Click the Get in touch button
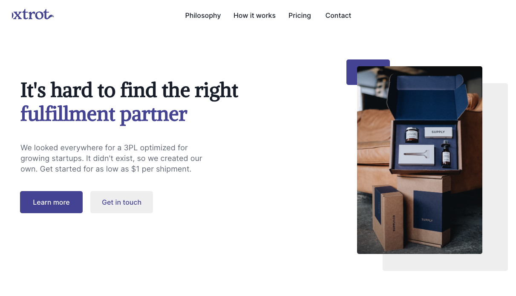Screen dimensions: 516x296 click(x=121, y=202)
